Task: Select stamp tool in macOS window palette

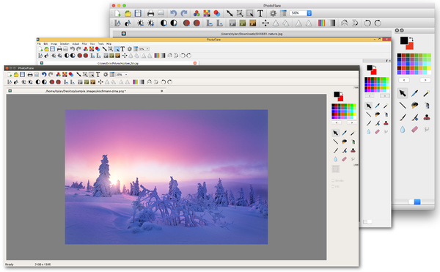Action: 427,117
